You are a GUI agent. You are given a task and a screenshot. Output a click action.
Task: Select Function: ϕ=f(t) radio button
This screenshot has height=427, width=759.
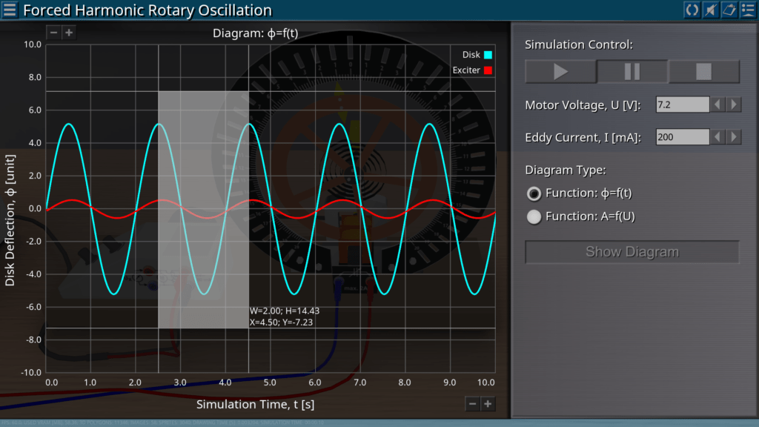tap(533, 193)
